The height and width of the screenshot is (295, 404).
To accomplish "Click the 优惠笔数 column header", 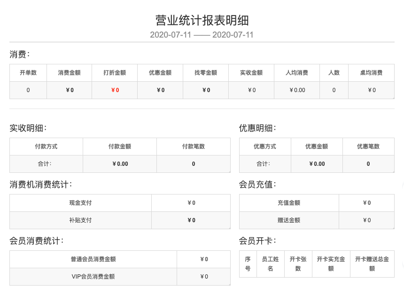I will click(x=368, y=147).
